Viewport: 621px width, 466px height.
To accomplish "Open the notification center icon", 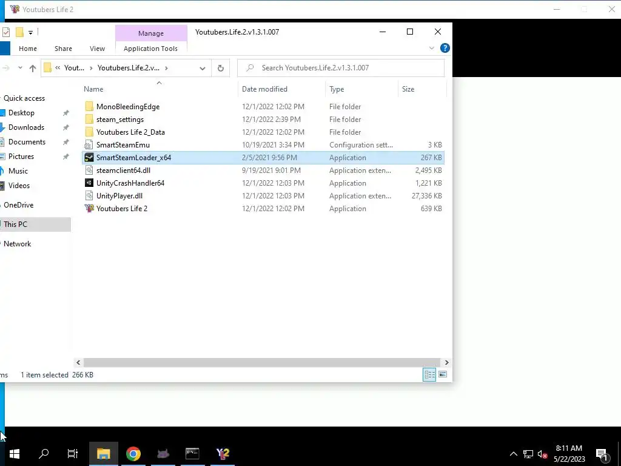I will pos(602,454).
